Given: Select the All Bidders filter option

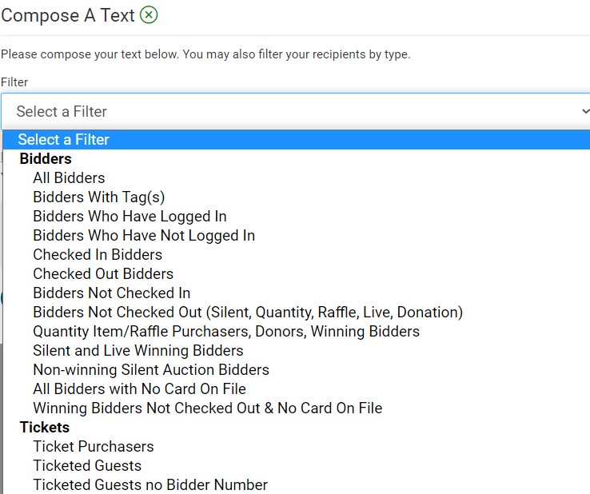Looking at the screenshot, I should 69,177.
